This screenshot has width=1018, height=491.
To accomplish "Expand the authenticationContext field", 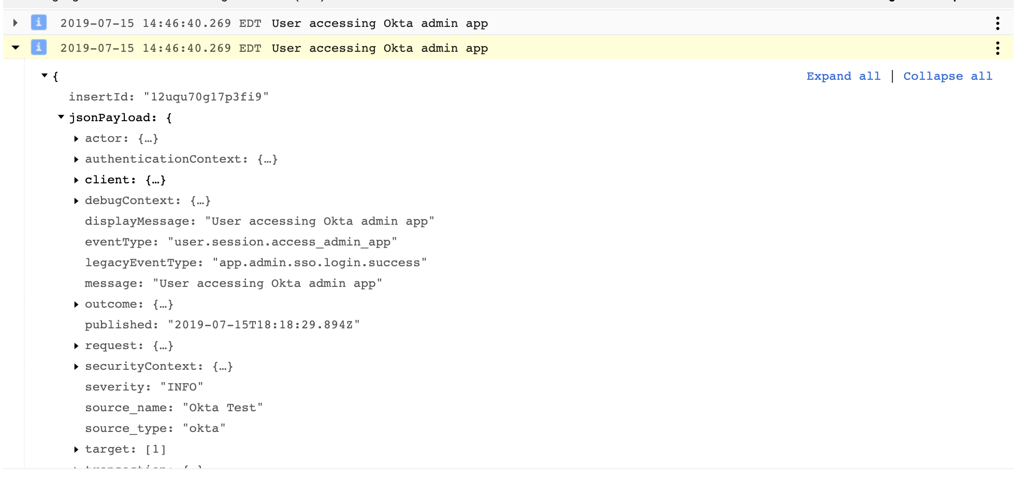I will click(x=76, y=159).
